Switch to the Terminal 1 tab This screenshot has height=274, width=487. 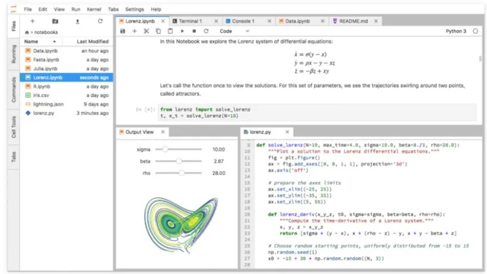(191, 21)
